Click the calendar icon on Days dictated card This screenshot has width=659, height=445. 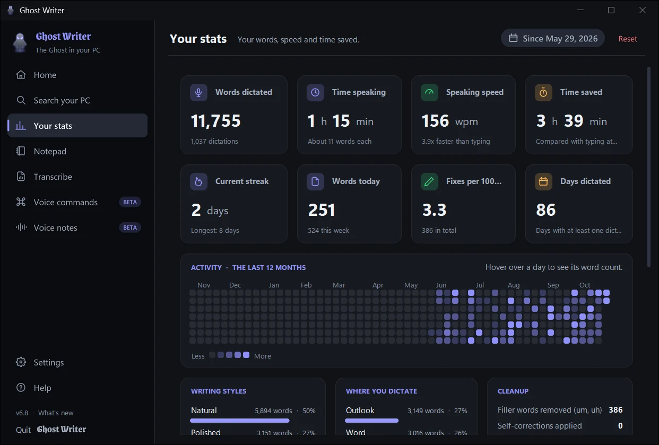point(543,181)
